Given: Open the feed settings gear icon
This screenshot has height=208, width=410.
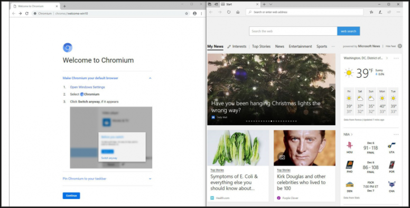Looking at the screenshot, I should click(x=400, y=46).
